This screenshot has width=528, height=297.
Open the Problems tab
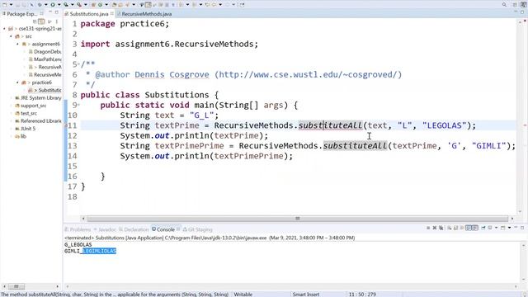click(x=78, y=229)
